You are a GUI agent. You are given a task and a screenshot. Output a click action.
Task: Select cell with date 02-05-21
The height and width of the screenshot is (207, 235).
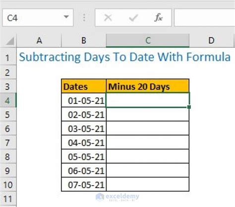[84, 114]
